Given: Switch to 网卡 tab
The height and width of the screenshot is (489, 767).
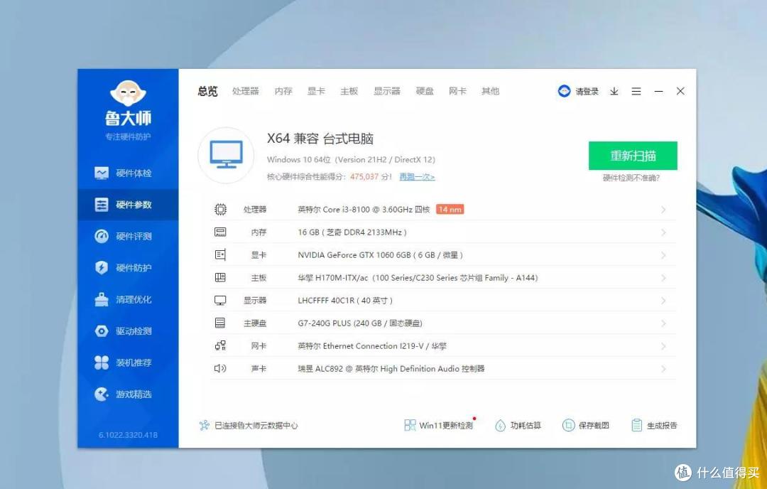Looking at the screenshot, I should (457, 91).
